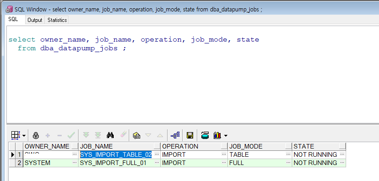The height and width of the screenshot is (181, 379).
Task: Click the padlock edit data icon
Action: (36, 135)
